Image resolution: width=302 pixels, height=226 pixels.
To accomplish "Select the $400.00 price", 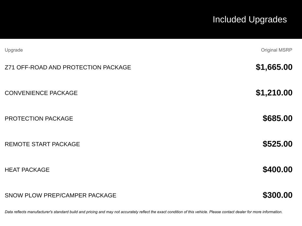I will (x=278, y=169).
